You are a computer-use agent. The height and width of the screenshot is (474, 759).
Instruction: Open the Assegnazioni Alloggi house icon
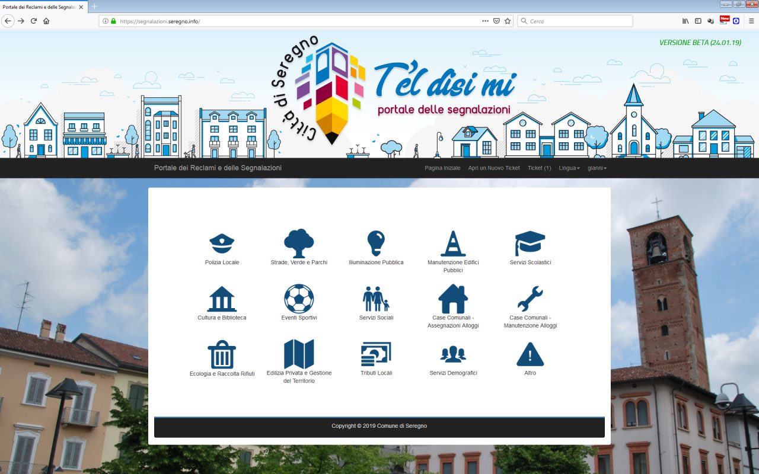tap(453, 299)
